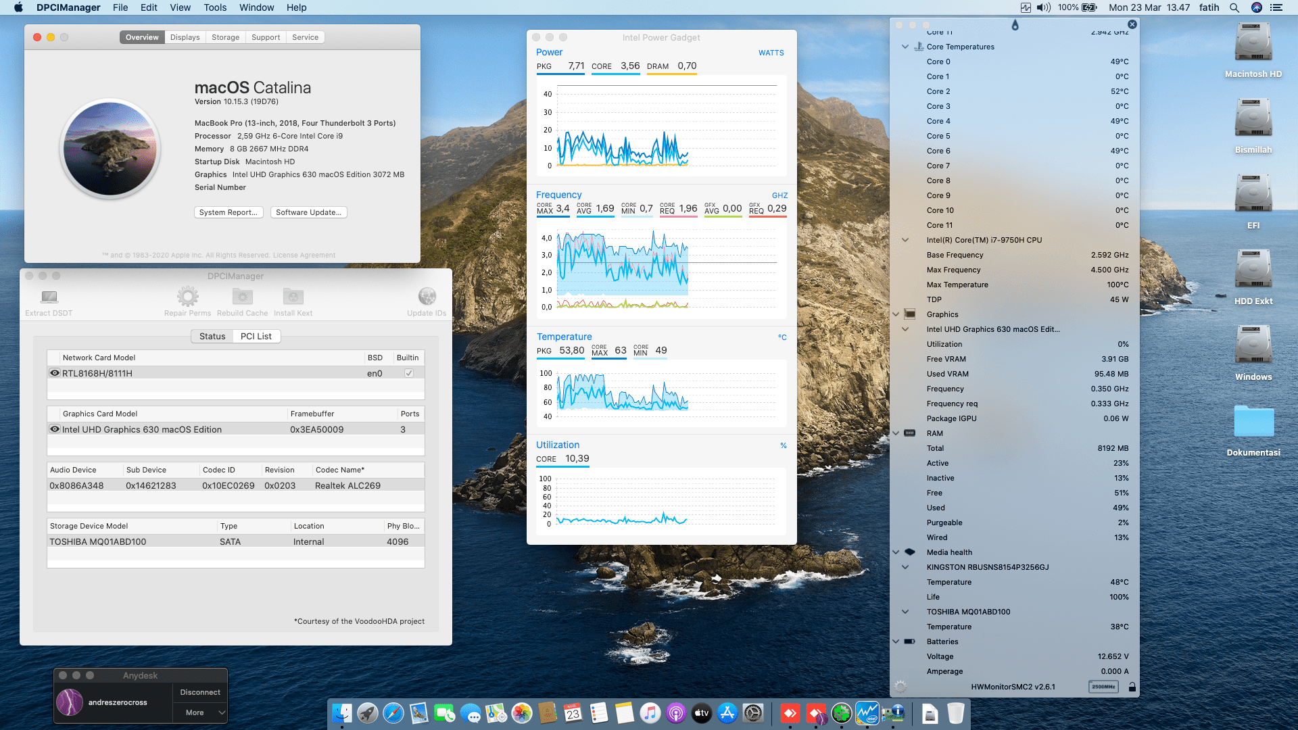
Task: Open the More dropdown in Anydesk
Action: click(x=200, y=712)
